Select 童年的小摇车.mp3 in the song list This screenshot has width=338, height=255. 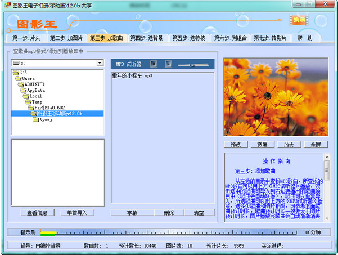click(x=132, y=76)
